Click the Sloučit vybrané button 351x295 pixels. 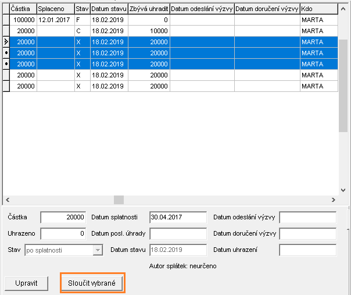pyautogui.click(x=92, y=283)
